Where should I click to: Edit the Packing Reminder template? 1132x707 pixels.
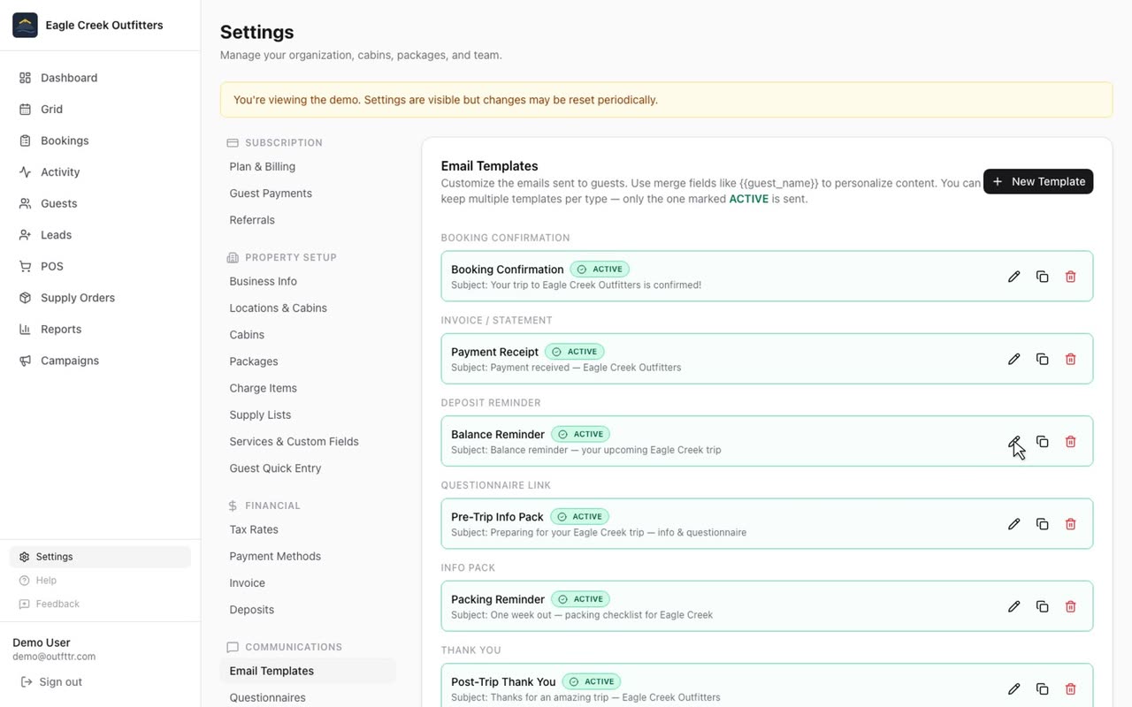coord(1014,606)
